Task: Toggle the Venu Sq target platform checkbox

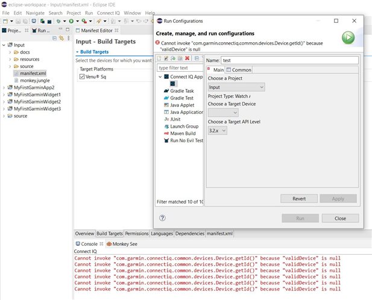Action: tap(82, 77)
